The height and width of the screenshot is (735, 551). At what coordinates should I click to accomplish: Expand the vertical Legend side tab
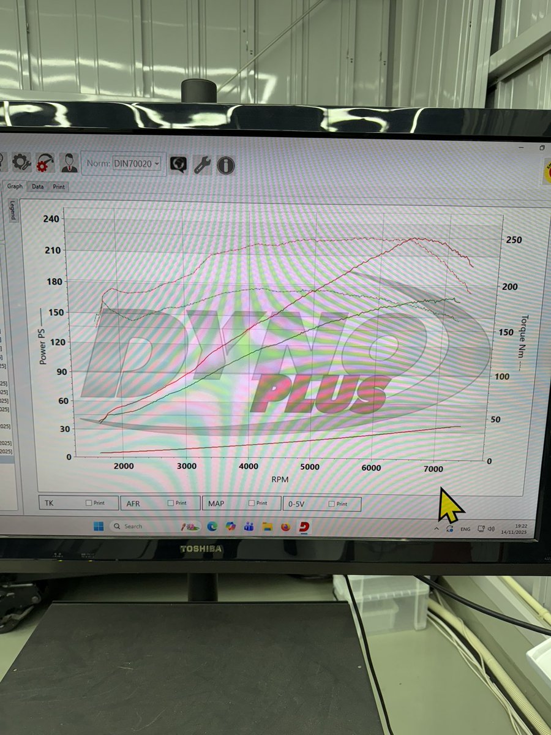click(x=13, y=209)
